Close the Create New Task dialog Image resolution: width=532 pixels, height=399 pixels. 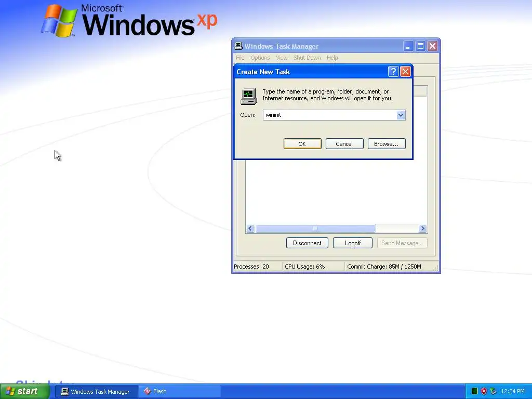[405, 72]
